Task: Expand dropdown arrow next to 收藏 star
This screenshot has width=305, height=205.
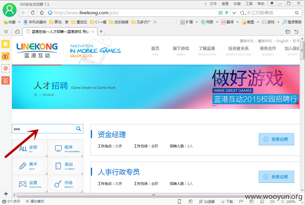Action: click(19, 22)
